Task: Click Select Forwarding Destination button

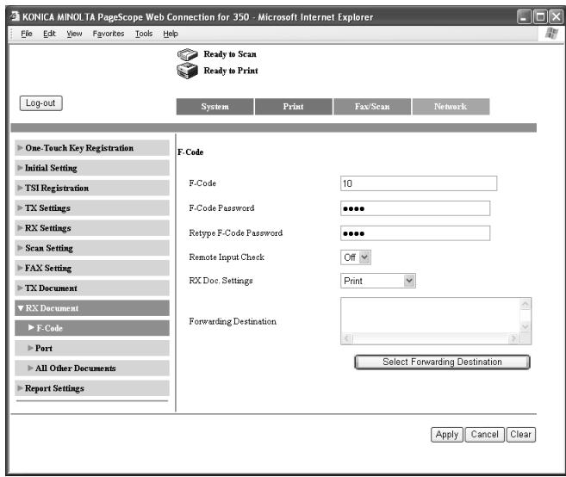Action: click(x=442, y=362)
